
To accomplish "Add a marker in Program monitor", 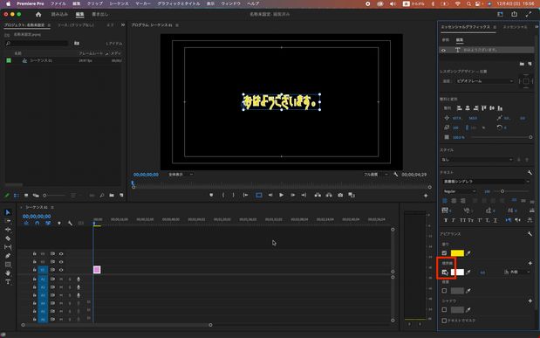I will 211,196.
